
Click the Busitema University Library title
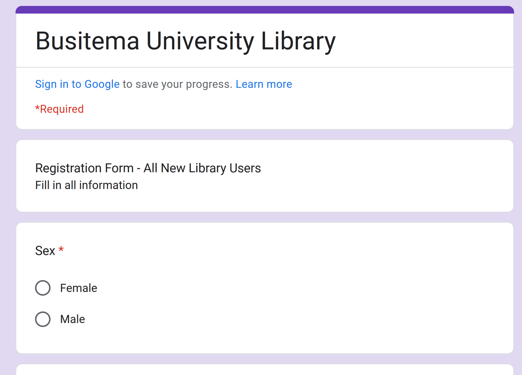click(185, 41)
